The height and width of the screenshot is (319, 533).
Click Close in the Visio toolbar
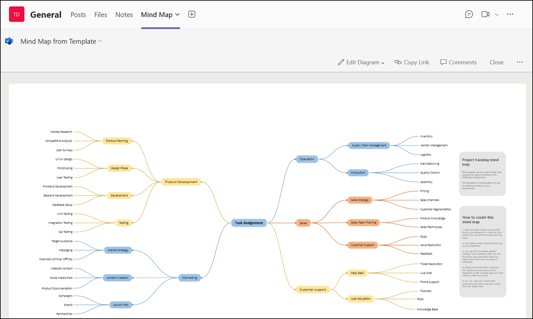(497, 62)
